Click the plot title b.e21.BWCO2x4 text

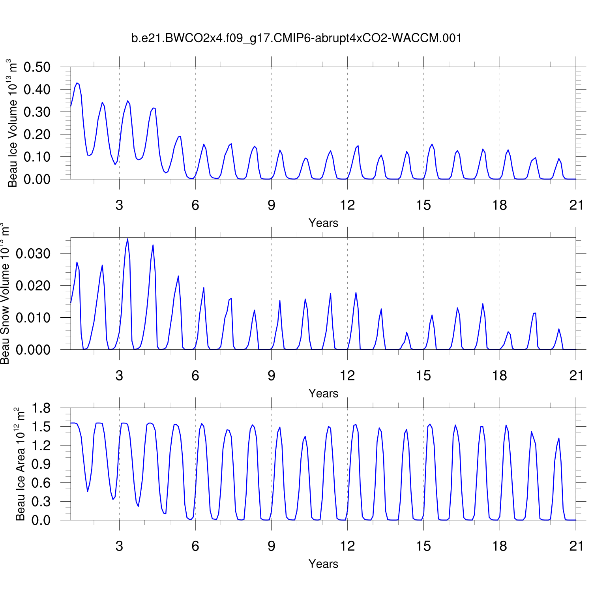pyautogui.click(x=296, y=38)
